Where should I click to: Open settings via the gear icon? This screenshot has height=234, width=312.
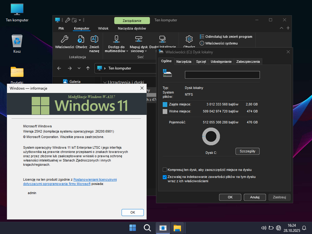pos(189,39)
